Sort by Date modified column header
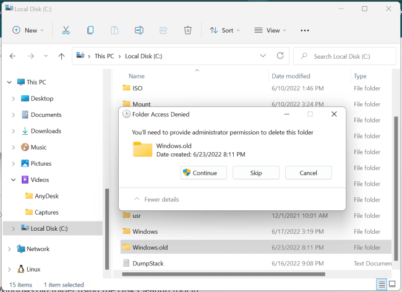Image resolution: width=402 pixels, height=292 pixels. coord(291,76)
